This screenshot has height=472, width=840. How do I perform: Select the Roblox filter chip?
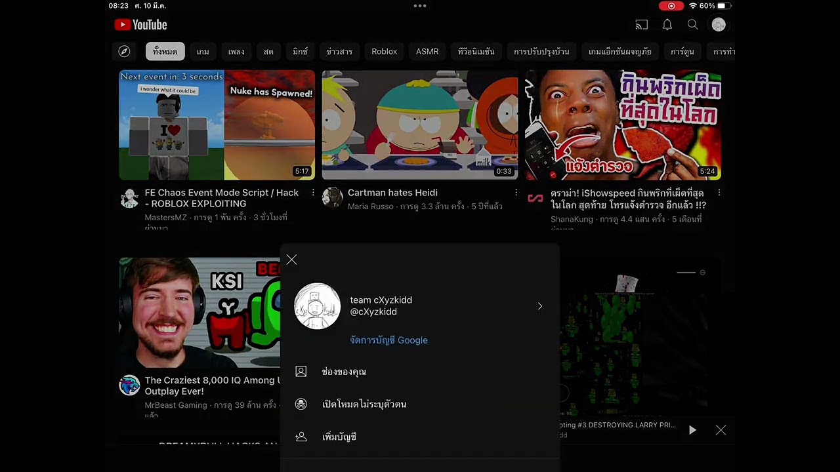click(x=384, y=51)
